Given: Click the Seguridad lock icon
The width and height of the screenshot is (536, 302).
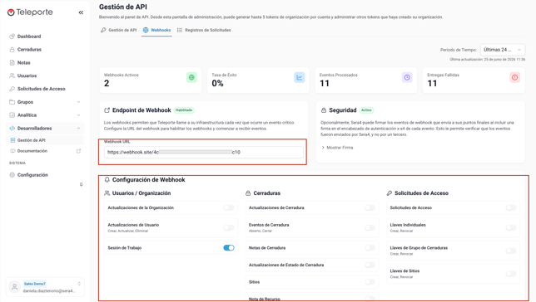Looking at the screenshot, I should click(324, 110).
